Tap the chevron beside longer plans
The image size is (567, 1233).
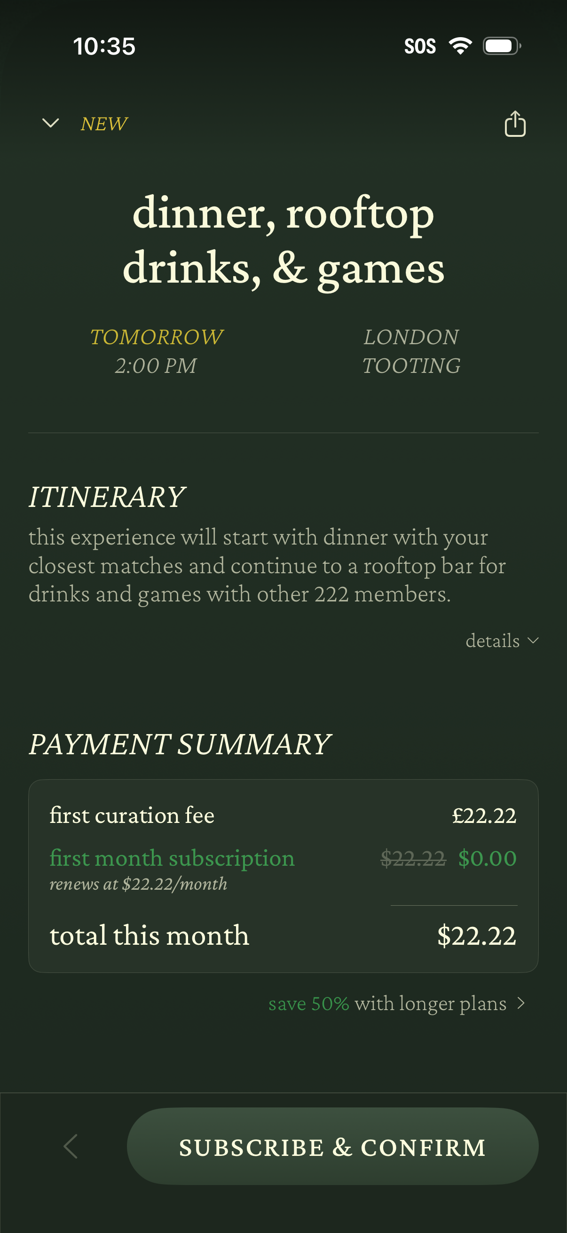tap(521, 1003)
